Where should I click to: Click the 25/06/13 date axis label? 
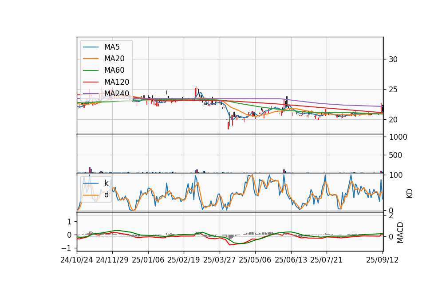pos(291,260)
